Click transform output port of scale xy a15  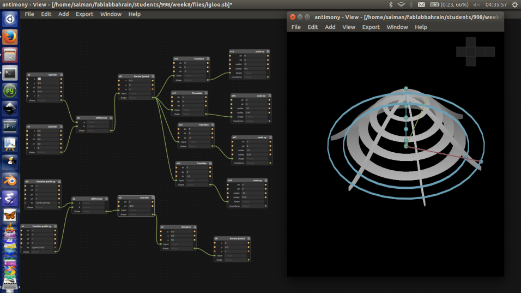(268, 77)
